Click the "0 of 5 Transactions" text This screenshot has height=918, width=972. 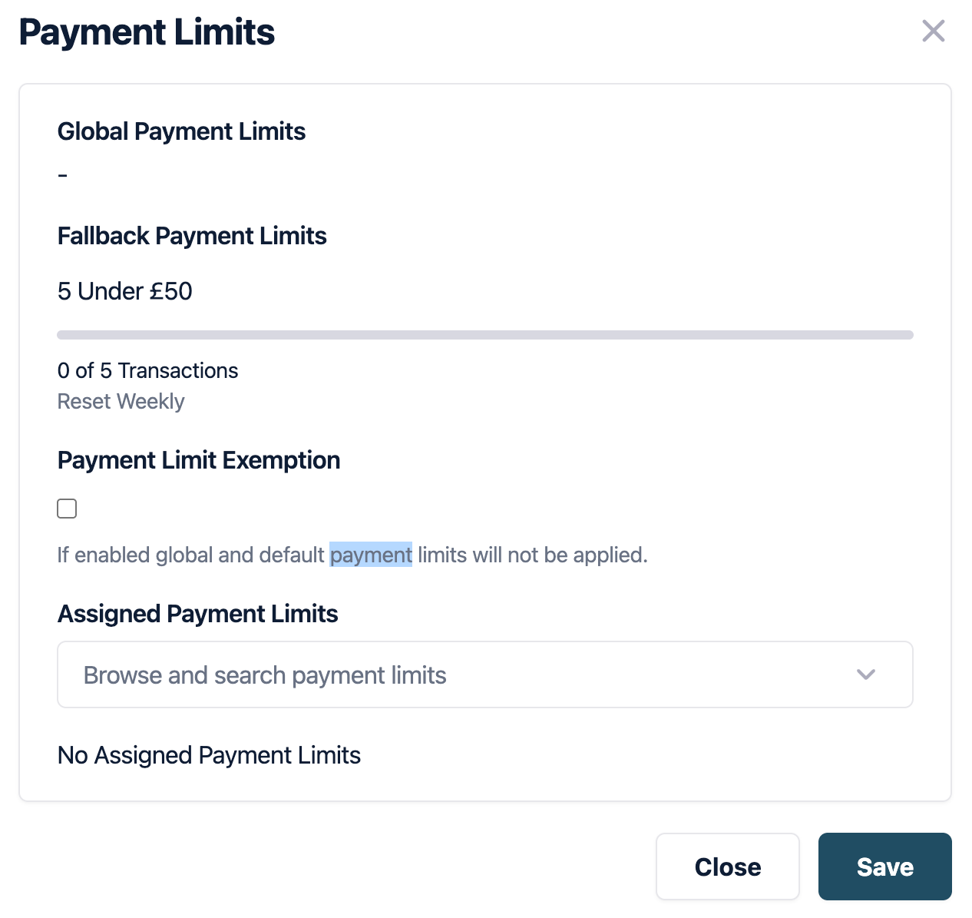147,370
